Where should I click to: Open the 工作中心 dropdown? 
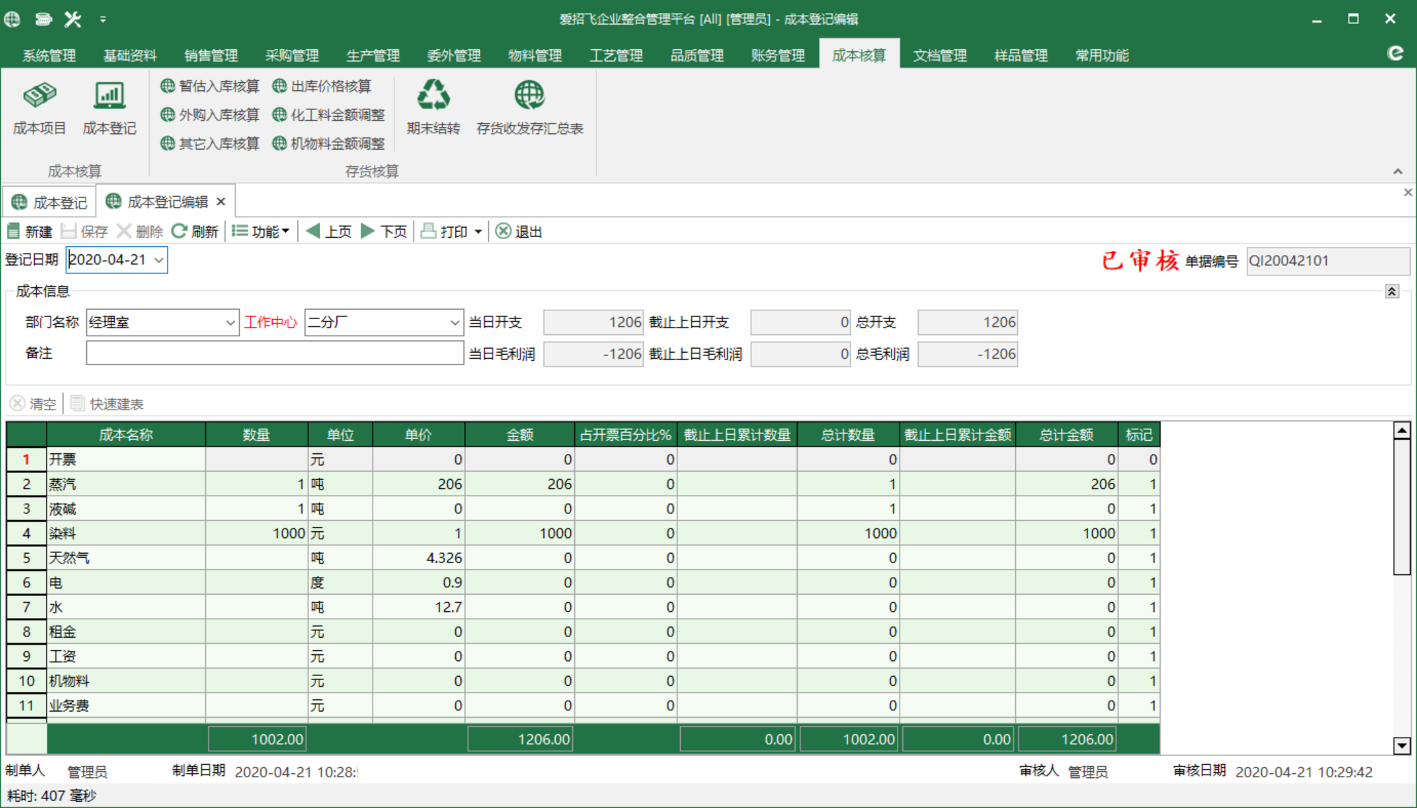pos(455,323)
